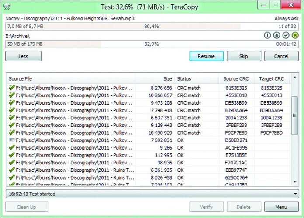
Task: Click the green check icon on 10 490 929 row
Action: click(12, 133)
